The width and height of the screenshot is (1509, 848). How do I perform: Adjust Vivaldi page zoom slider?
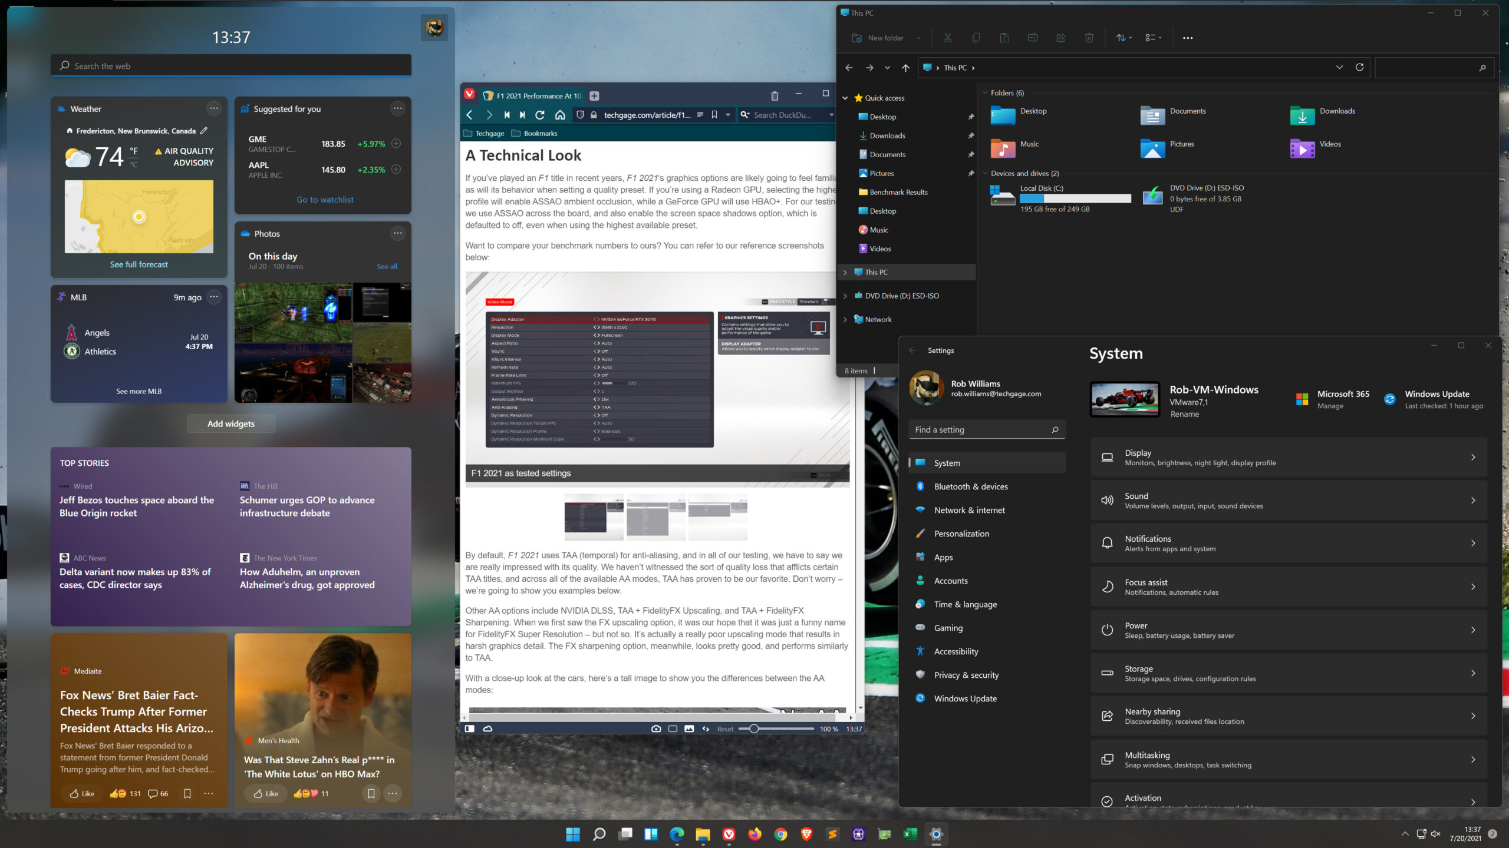tap(776, 728)
